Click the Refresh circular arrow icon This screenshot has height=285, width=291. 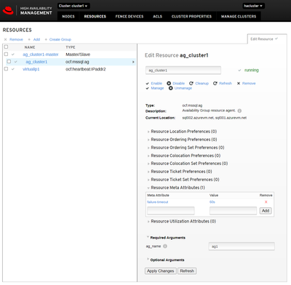point(215,84)
